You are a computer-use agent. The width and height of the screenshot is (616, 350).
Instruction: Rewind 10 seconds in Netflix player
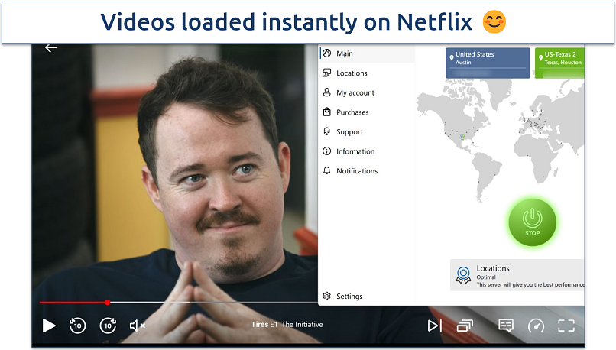tap(77, 326)
